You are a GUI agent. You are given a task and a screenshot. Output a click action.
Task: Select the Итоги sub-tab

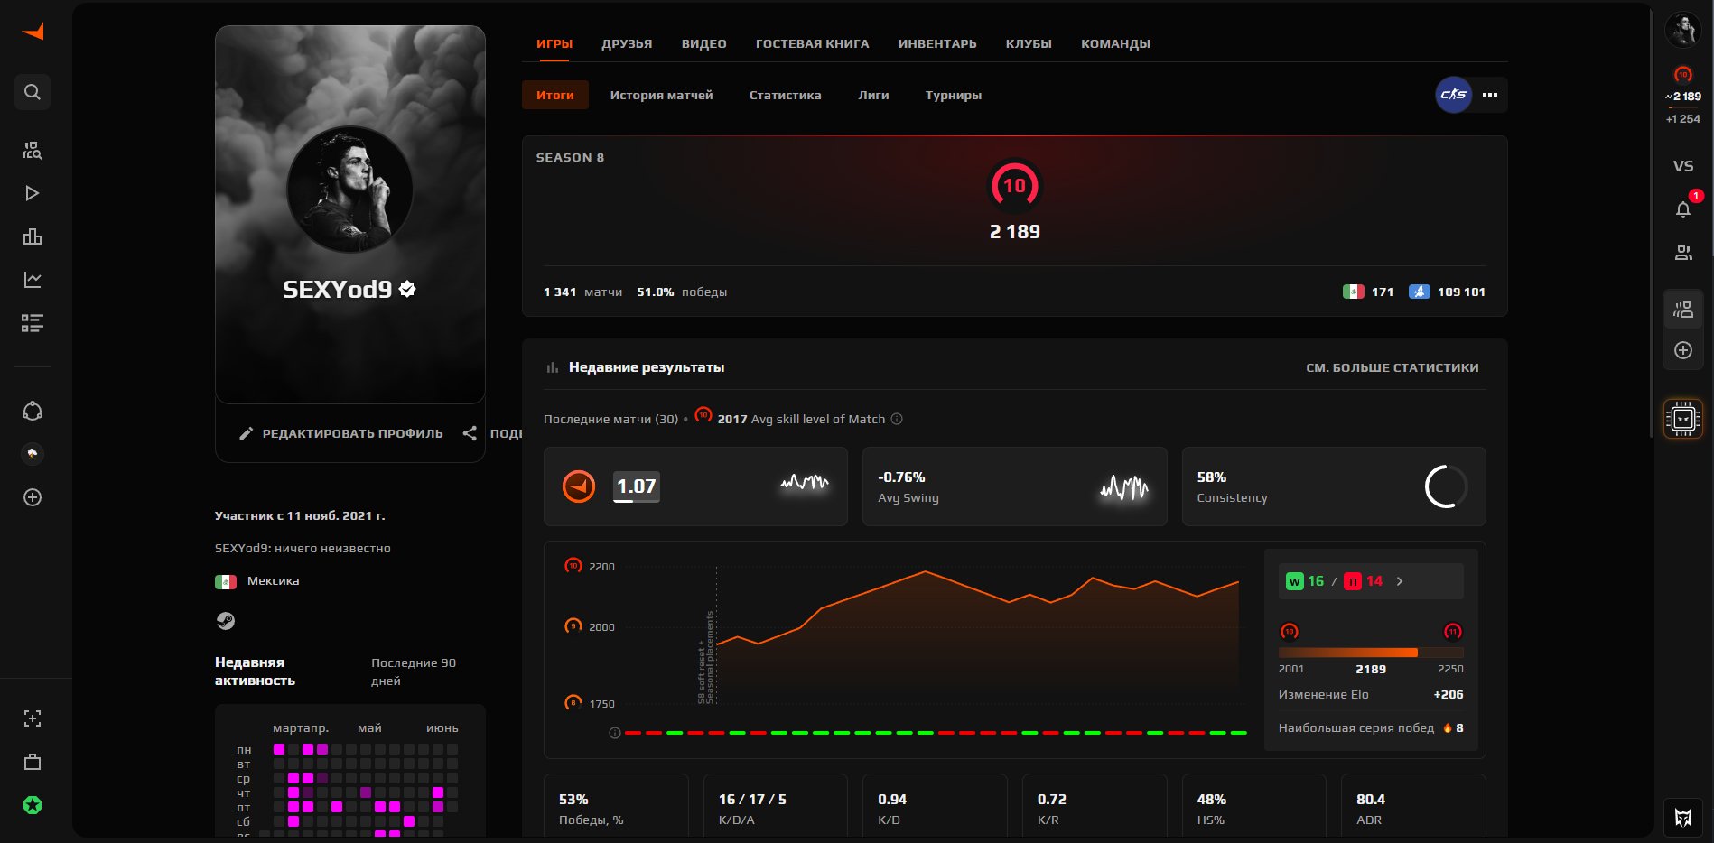(555, 95)
